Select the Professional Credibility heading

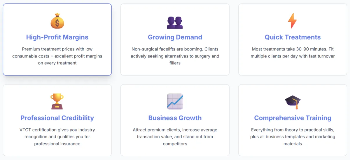57,118
